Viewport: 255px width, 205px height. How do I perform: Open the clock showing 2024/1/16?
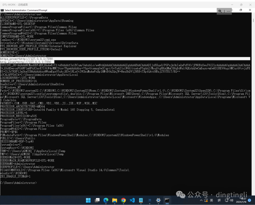click(241, 200)
